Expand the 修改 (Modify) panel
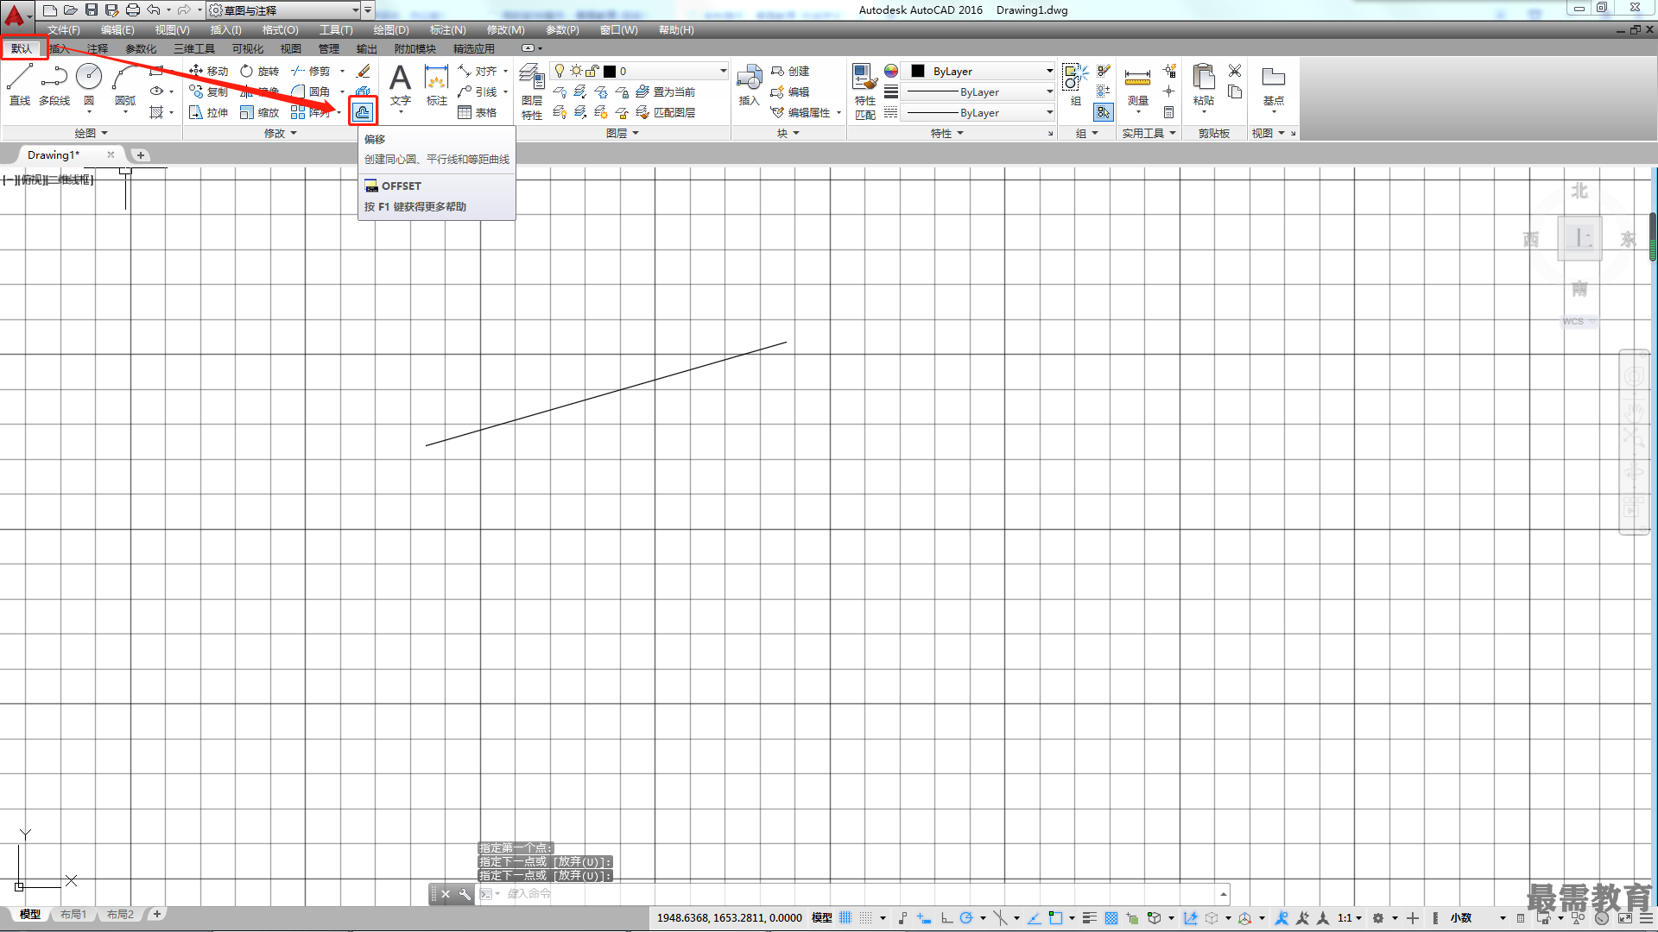Viewport: 1658px width, 932px height. pyautogui.click(x=281, y=133)
